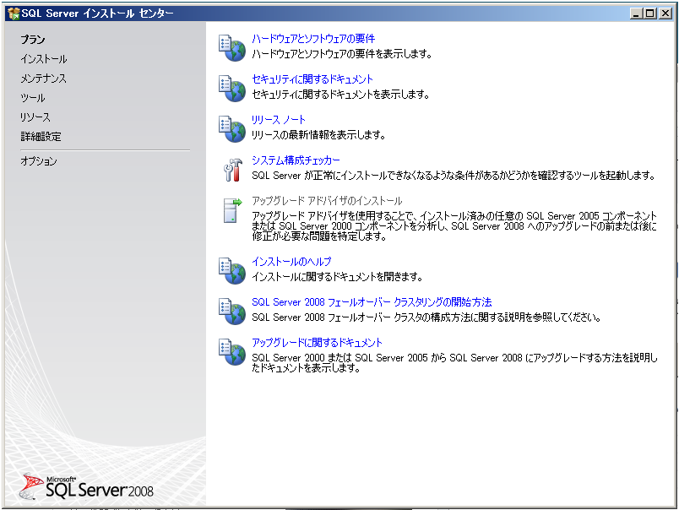Viewport: 679px width, 510px height.
Task: Open the リリース ノート link
Action: 279,120
